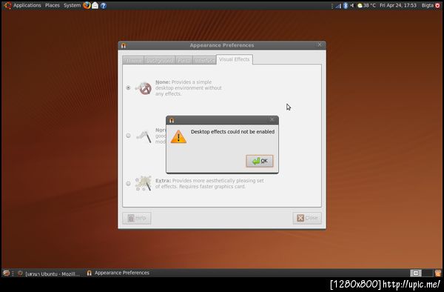Close the desktop effects warning dialog
444x292 pixels.
(272, 119)
